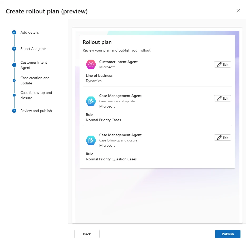Click the Case Management Agent icon under case follow-up
The image size is (246, 244).
coord(91,140)
